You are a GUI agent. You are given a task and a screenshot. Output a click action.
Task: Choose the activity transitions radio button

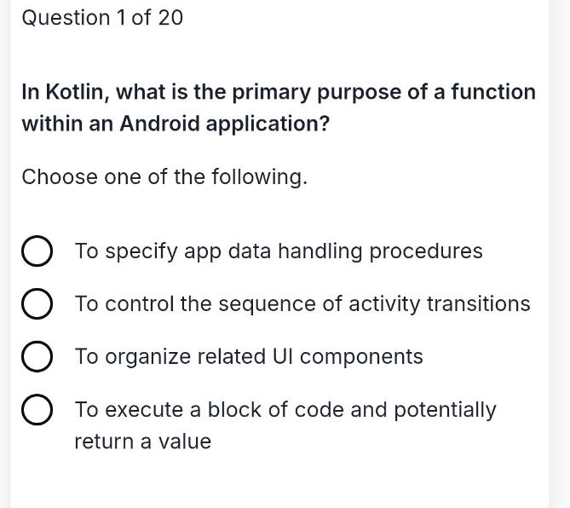tap(37, 303)
